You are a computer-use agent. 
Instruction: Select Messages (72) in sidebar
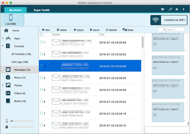(x=20, y=70)
